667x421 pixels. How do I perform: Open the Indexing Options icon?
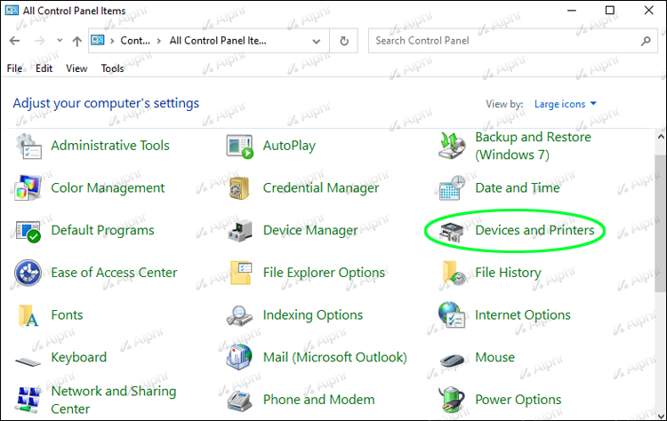point(240,315)
